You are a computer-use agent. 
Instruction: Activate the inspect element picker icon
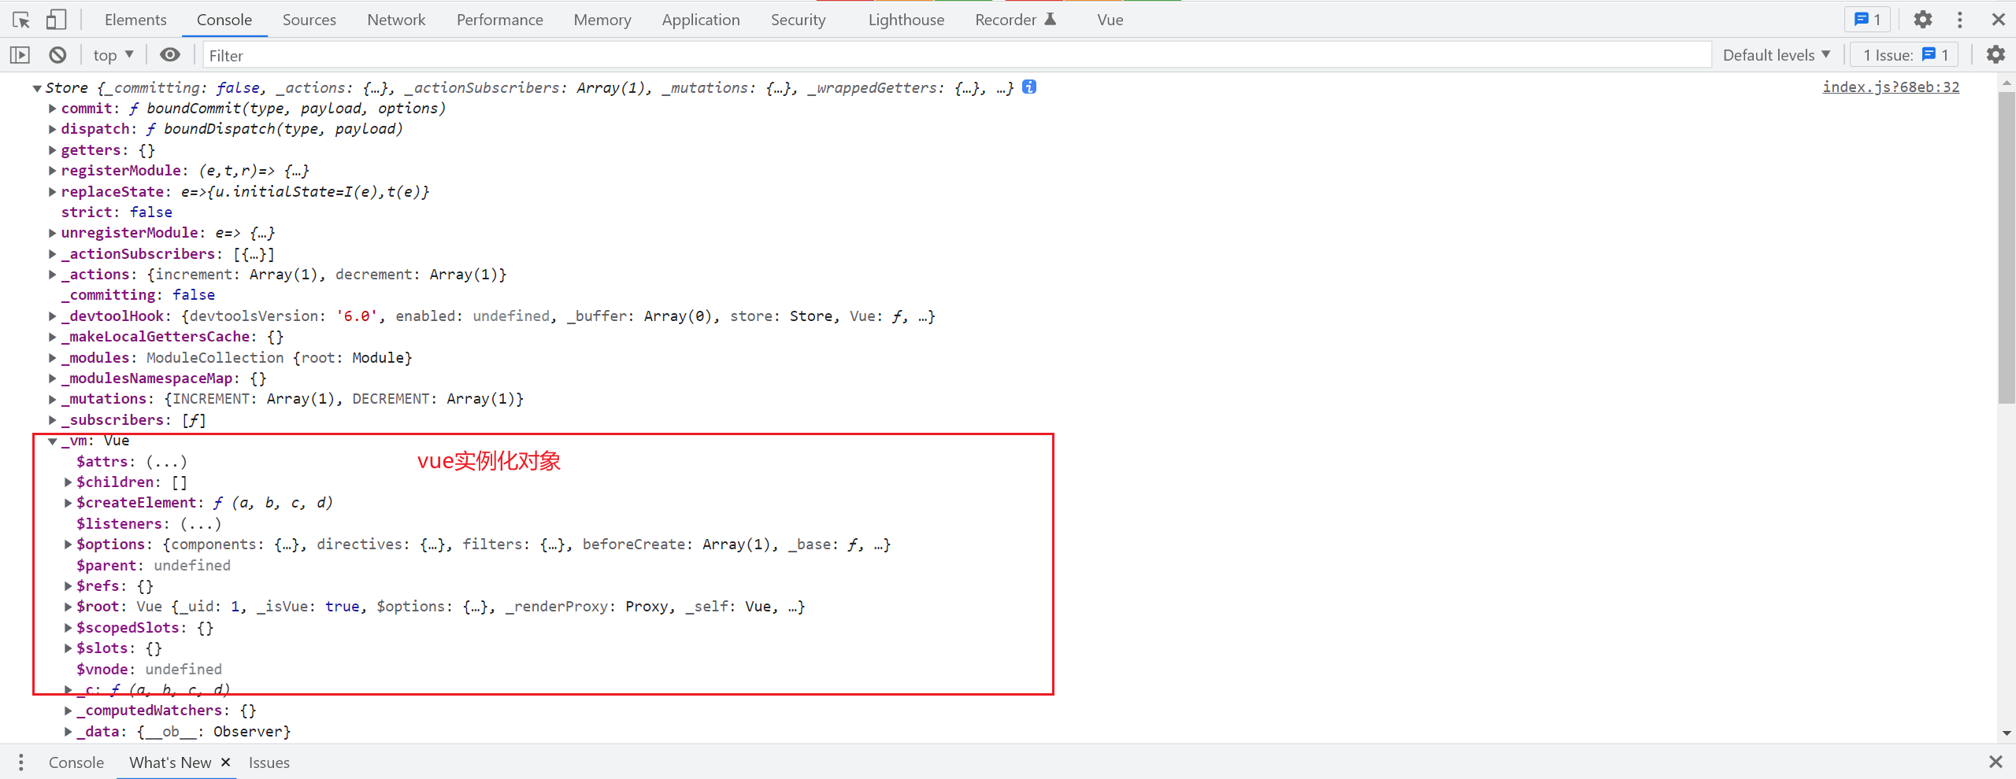tap(21, 20)
